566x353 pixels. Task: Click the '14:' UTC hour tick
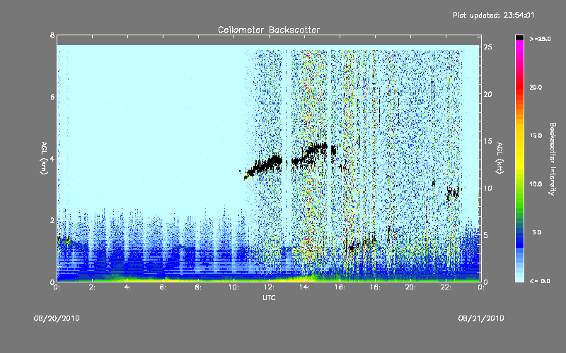(305, 287)
